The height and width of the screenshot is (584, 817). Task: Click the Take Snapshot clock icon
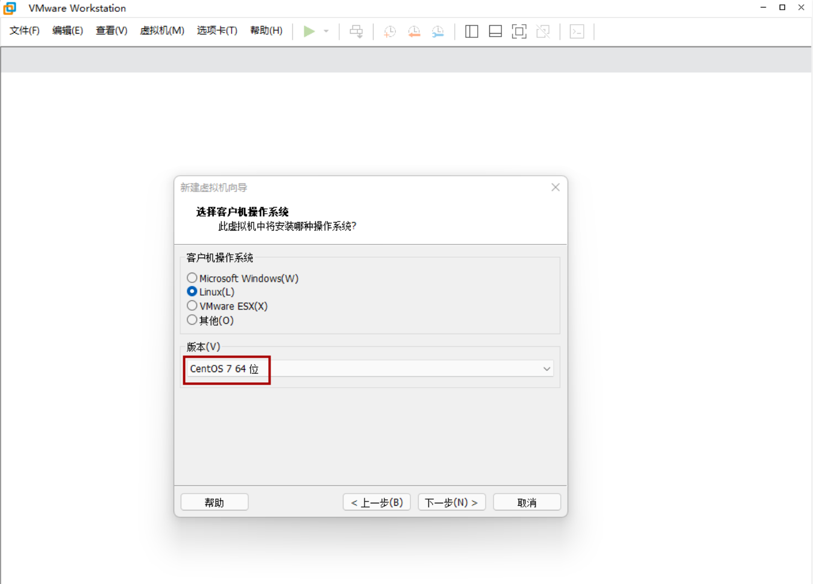pyautogui.click(x=390, y=31)
